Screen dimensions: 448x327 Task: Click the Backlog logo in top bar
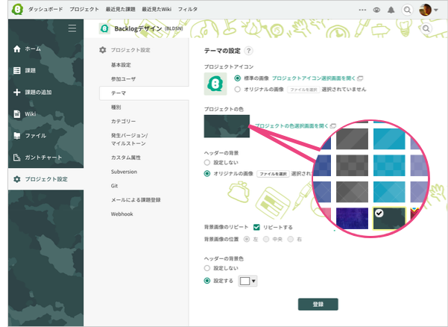coord(17,10)
